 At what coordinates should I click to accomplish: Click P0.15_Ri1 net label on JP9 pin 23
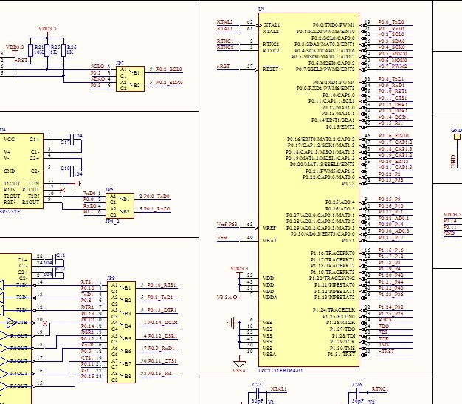pyautogui.click(x=159, y=373)
